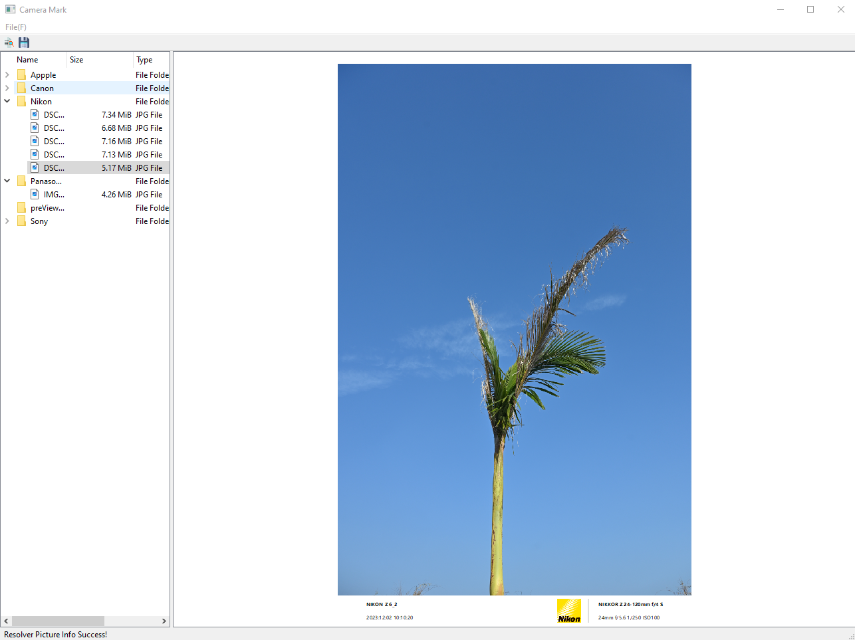This screenshot has width=855, height=640.
Task: Click the 2023:12:02 10:10:20 date text
Action: click(x=390, y=618)
